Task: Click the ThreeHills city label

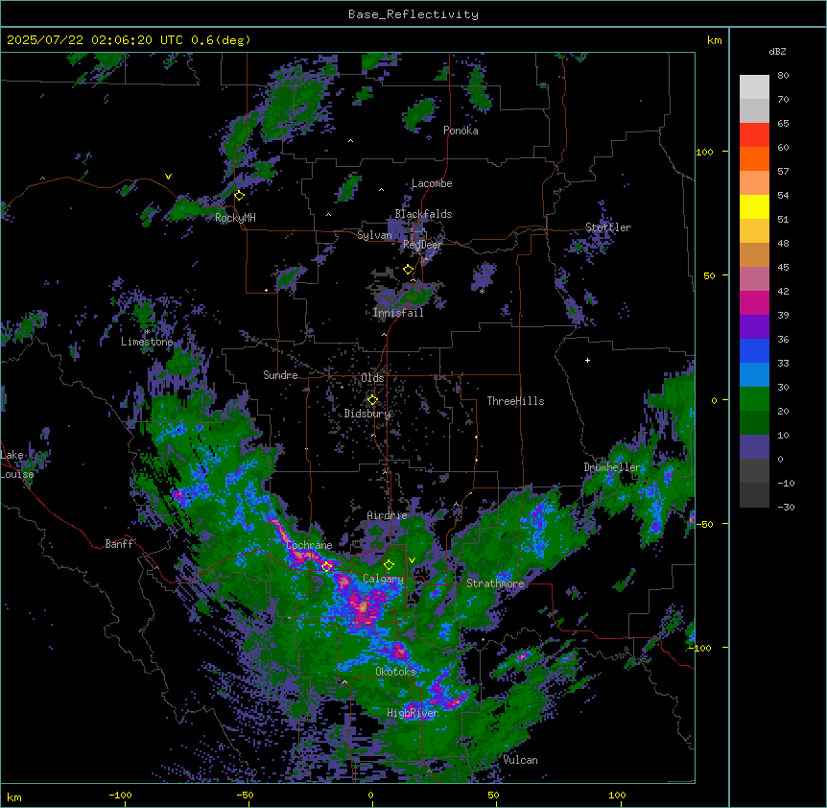Action: point(516,401)
